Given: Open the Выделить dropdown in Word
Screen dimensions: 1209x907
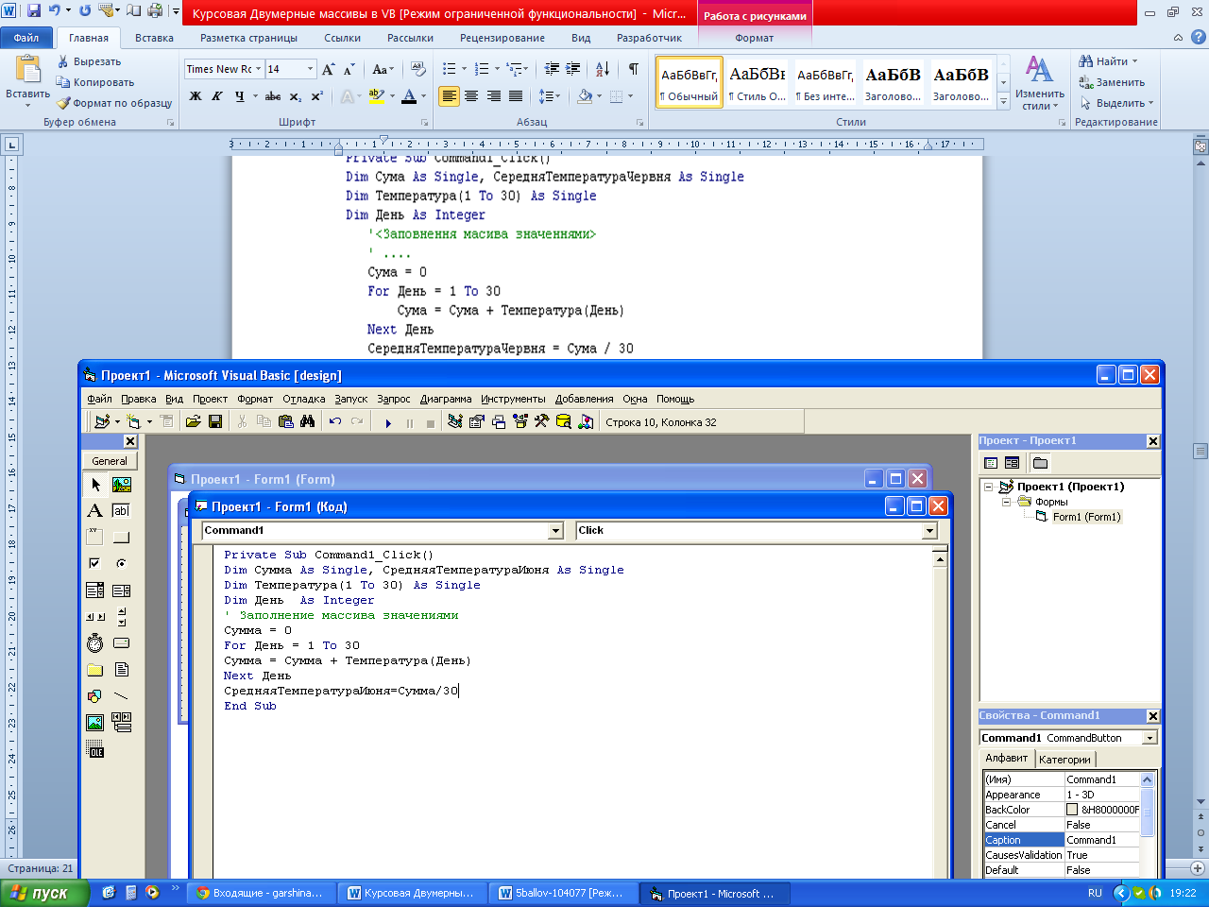Looking at the screenshot, I should tap(1117, 103).
